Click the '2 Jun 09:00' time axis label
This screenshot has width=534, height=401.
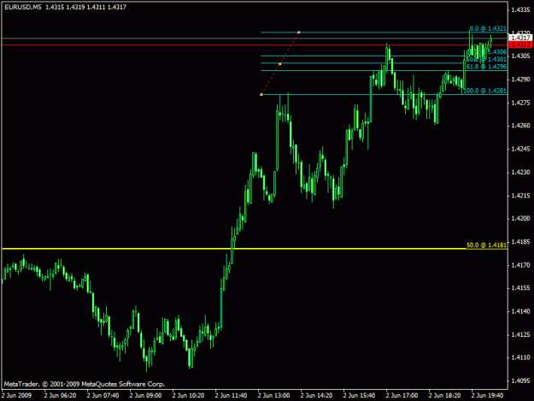145,395
